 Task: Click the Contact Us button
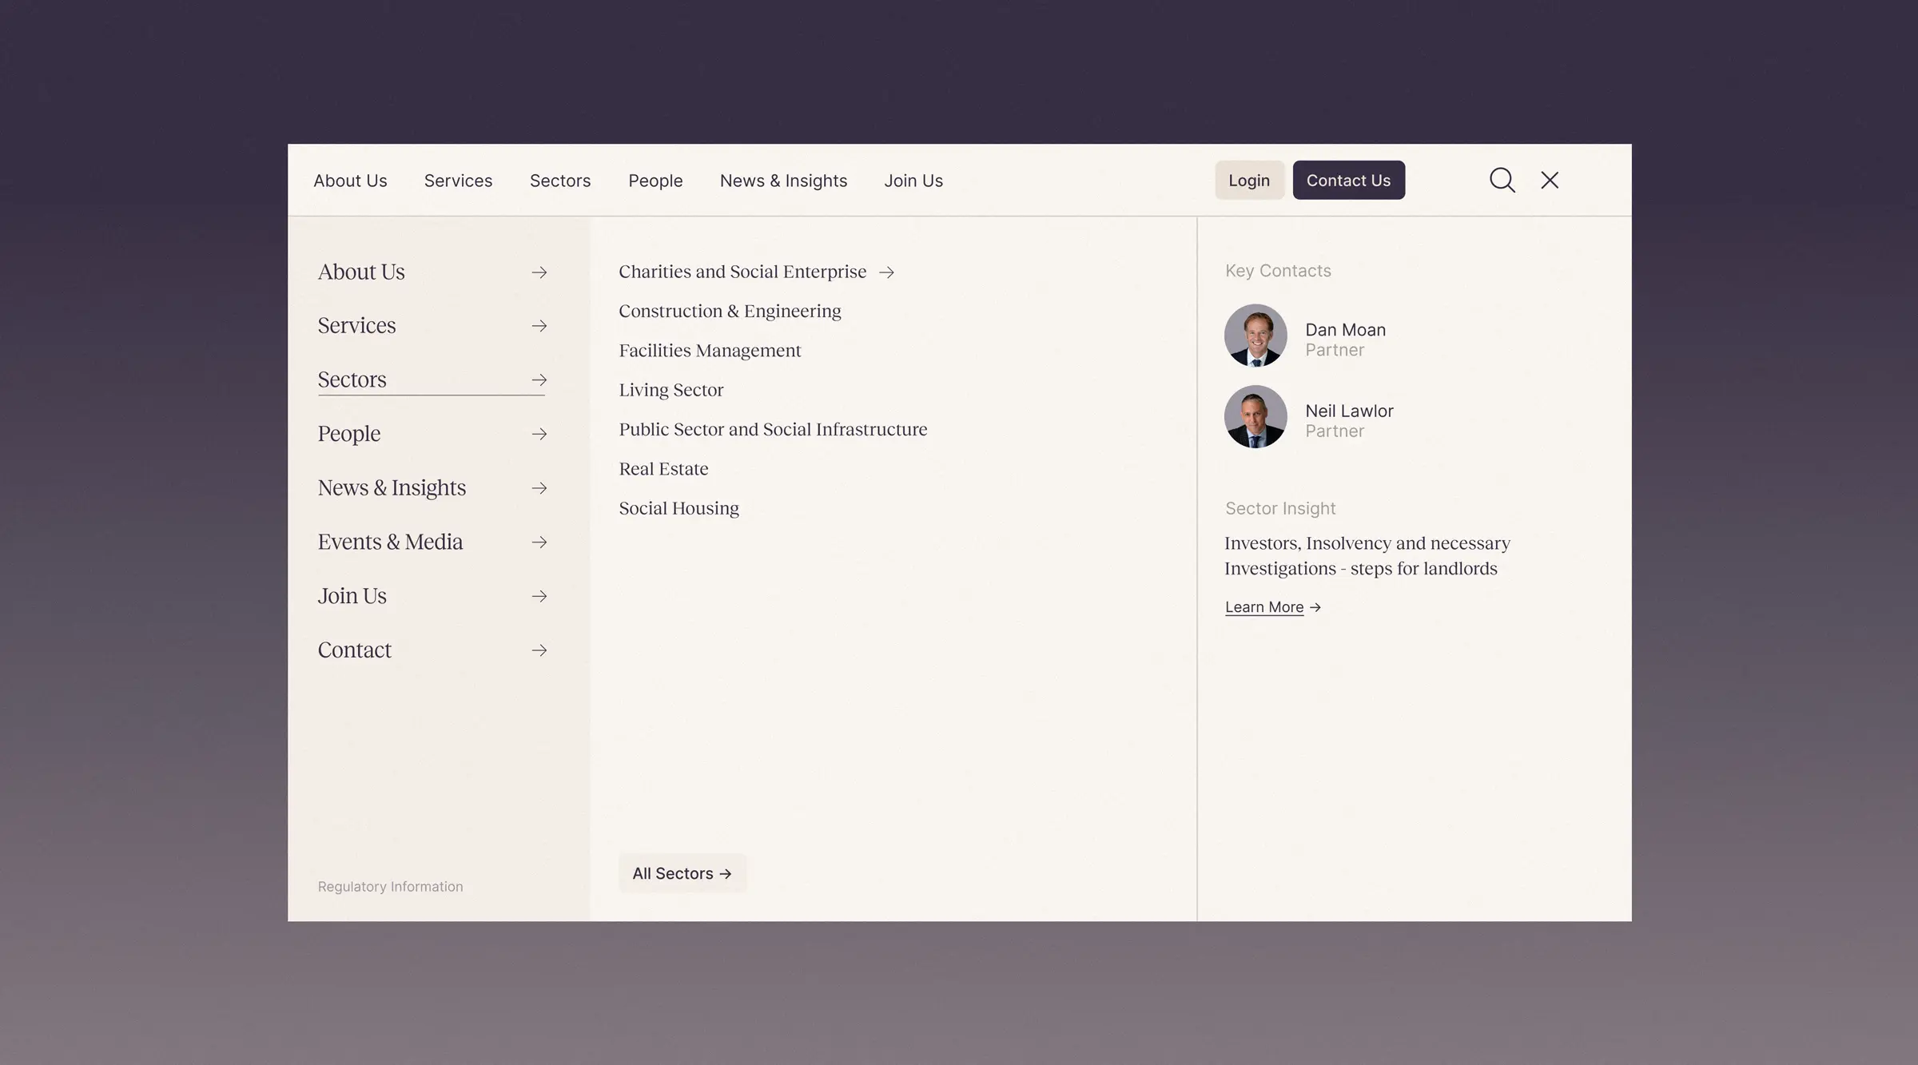pos(1348,180)
